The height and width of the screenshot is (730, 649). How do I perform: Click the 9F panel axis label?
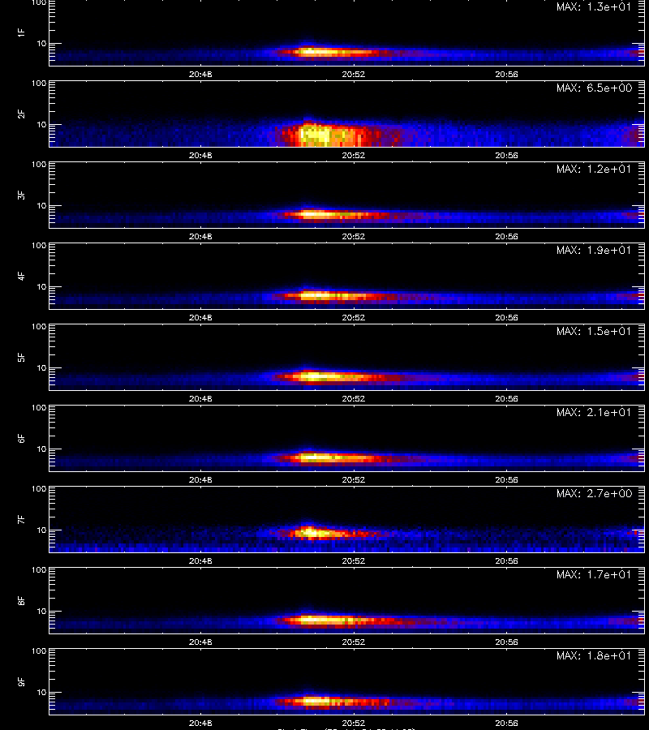tap(21, 681)
